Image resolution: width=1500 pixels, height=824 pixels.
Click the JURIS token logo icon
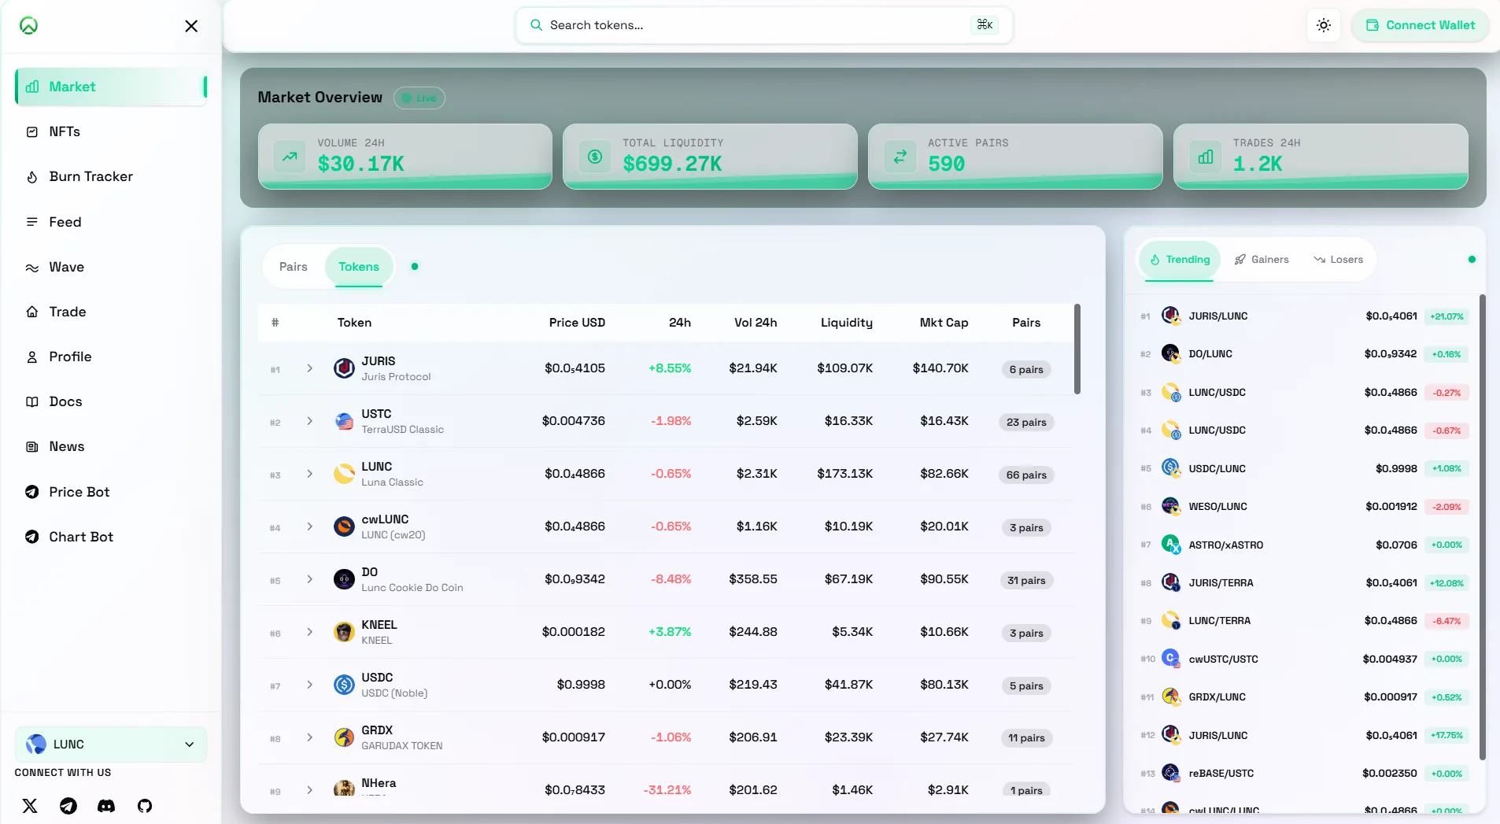point(344,368)
